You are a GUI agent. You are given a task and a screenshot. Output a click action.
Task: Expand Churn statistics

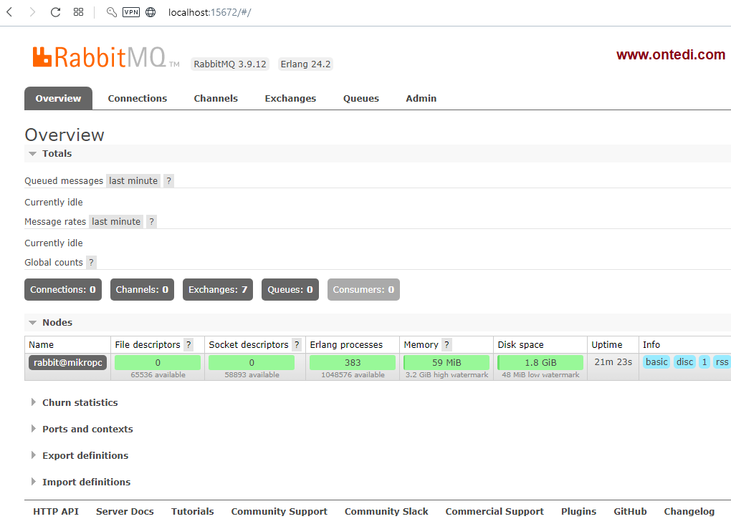[x=75, y=402]
